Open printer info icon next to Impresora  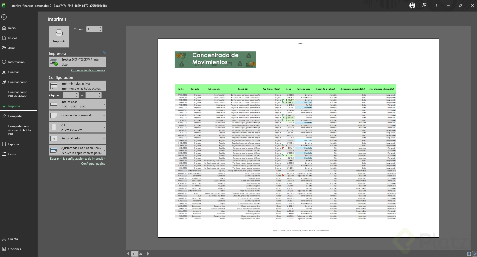tap(105, 52)
